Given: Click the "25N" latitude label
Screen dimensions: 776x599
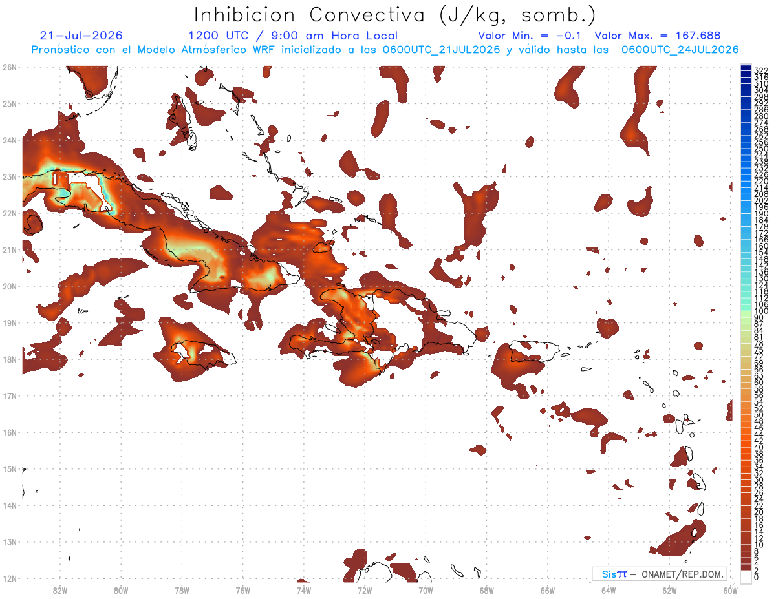Looking at the screenshot, I should coord(10,103).
